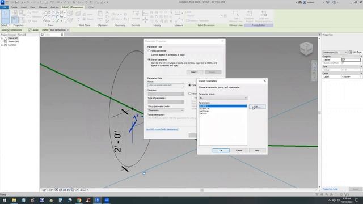363x204 pixels.
Task: Click OK in Shared Parameters dialog
Action: tap(221, 150)
